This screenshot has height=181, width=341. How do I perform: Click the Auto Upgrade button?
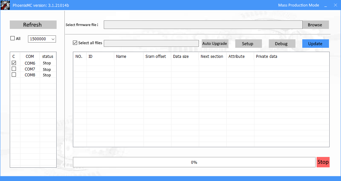(215, 44)
